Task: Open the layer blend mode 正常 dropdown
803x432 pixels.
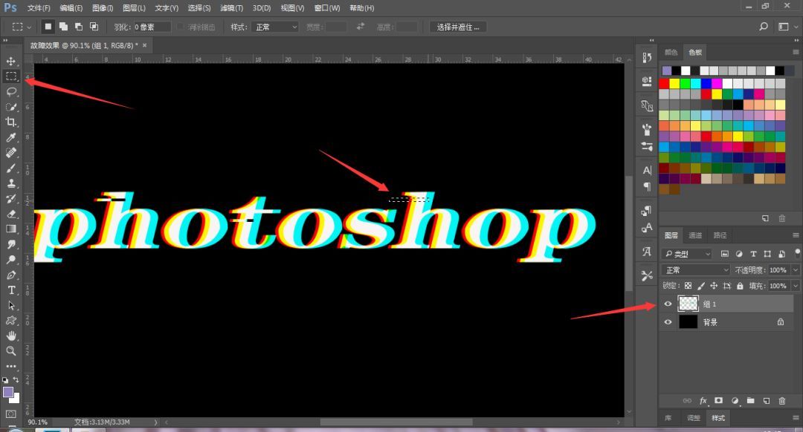Action: point(695,270)
